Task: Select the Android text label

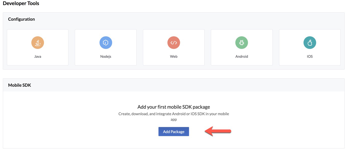Action: click(x=242, y=56)
